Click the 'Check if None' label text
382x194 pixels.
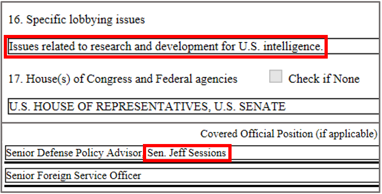(324, 78)
